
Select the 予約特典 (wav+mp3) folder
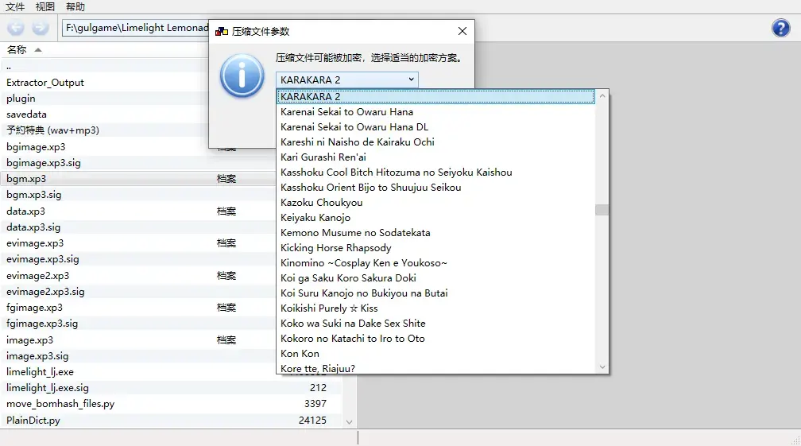point(52,130)
